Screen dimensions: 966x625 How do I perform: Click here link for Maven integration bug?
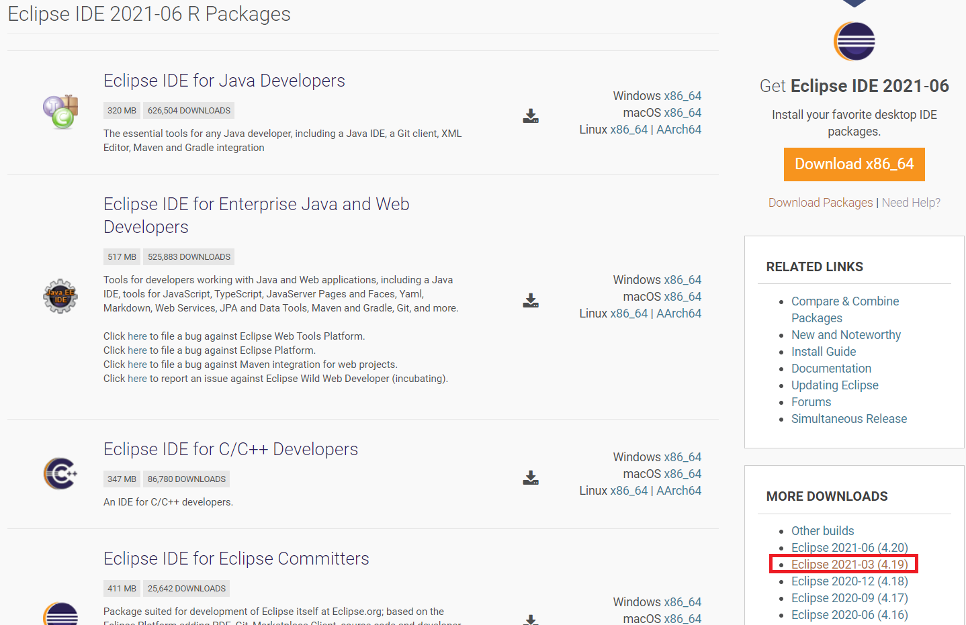(x=137, y=365)
